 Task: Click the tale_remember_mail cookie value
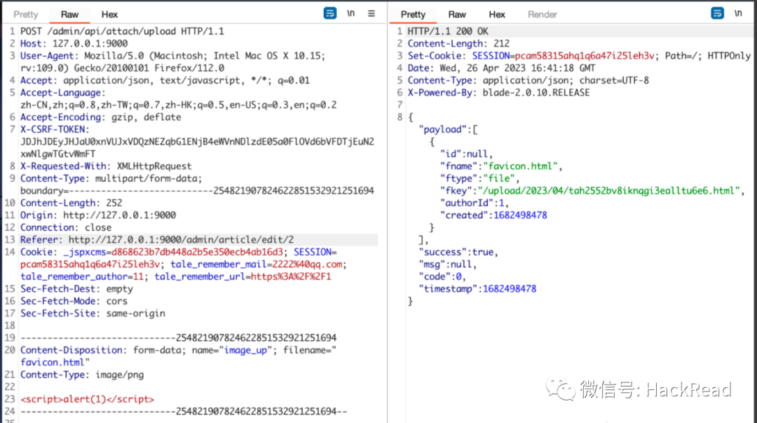[308, 264]
